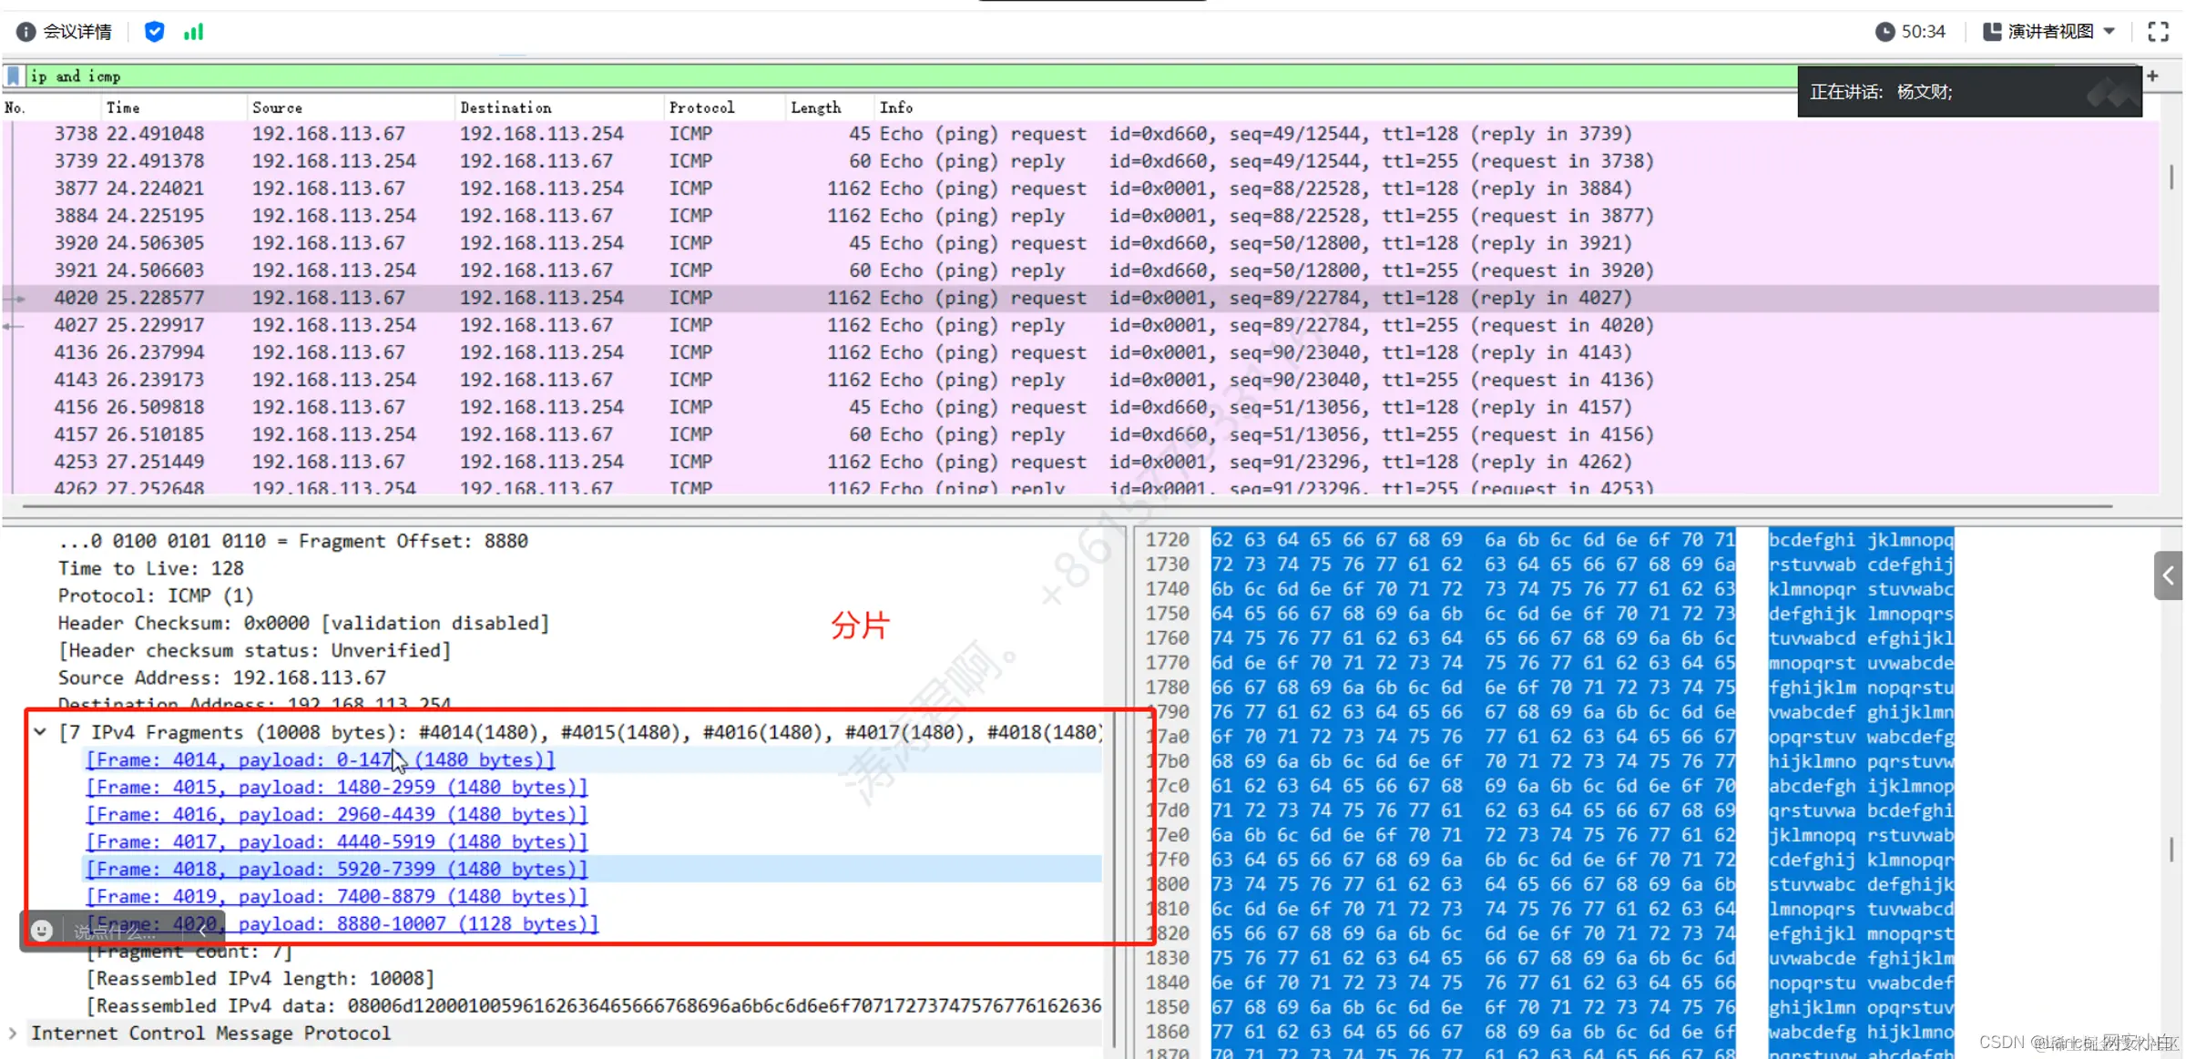Click the plus icon beside filter bar
The height and width of the screenshot is (1059, 2186).
[2152, 76]
